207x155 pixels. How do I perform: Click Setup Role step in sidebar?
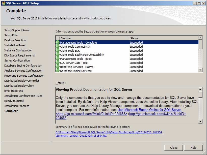(x=11, y=35)
